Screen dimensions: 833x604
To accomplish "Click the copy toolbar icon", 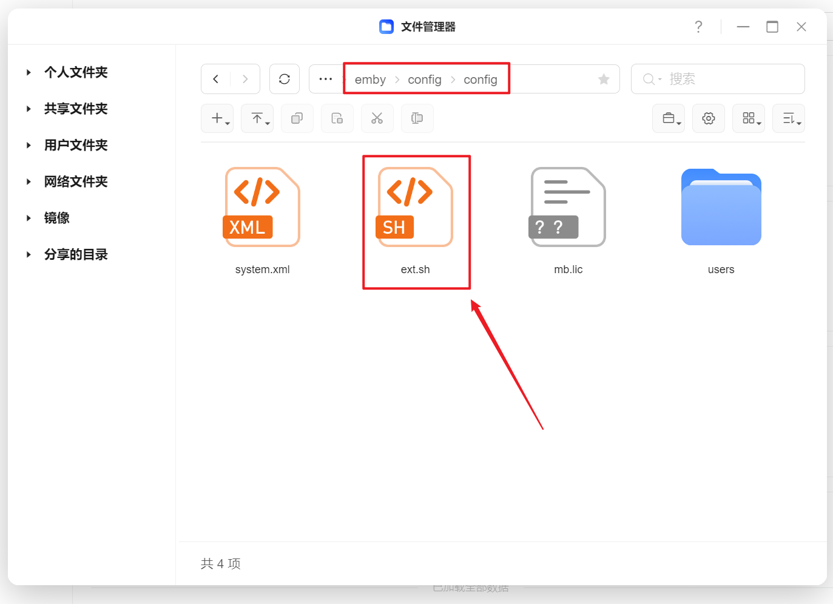I will click(297, 118).
